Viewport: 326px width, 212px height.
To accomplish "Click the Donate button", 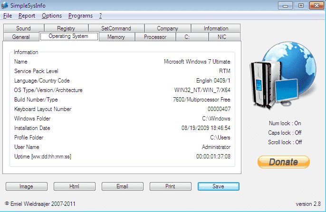I will pos(284,162).
